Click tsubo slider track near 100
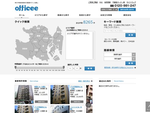 [37, 68]
